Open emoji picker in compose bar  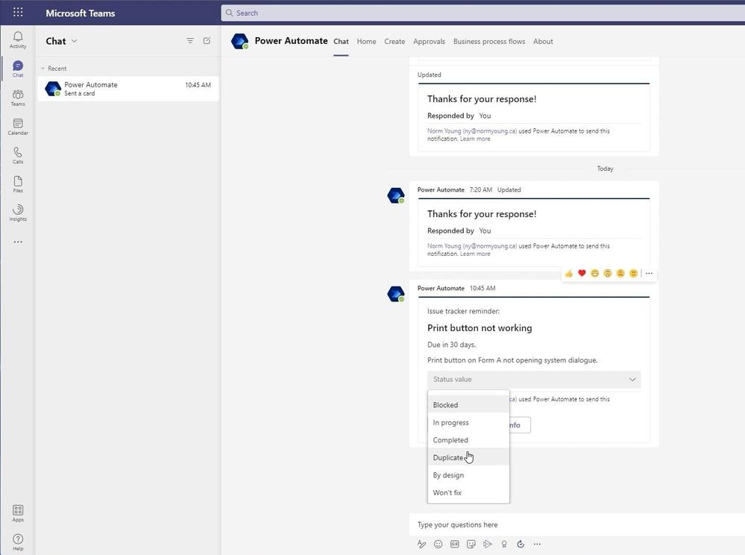[x=438, y=544]
